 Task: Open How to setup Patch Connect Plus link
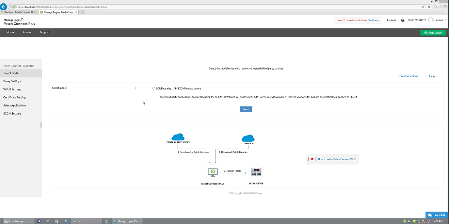click(x=337, y=159)
